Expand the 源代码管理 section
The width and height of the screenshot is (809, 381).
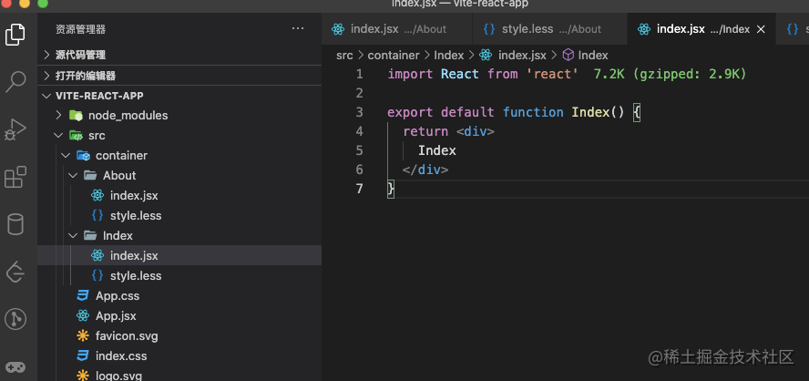click(x=46, y=55)
